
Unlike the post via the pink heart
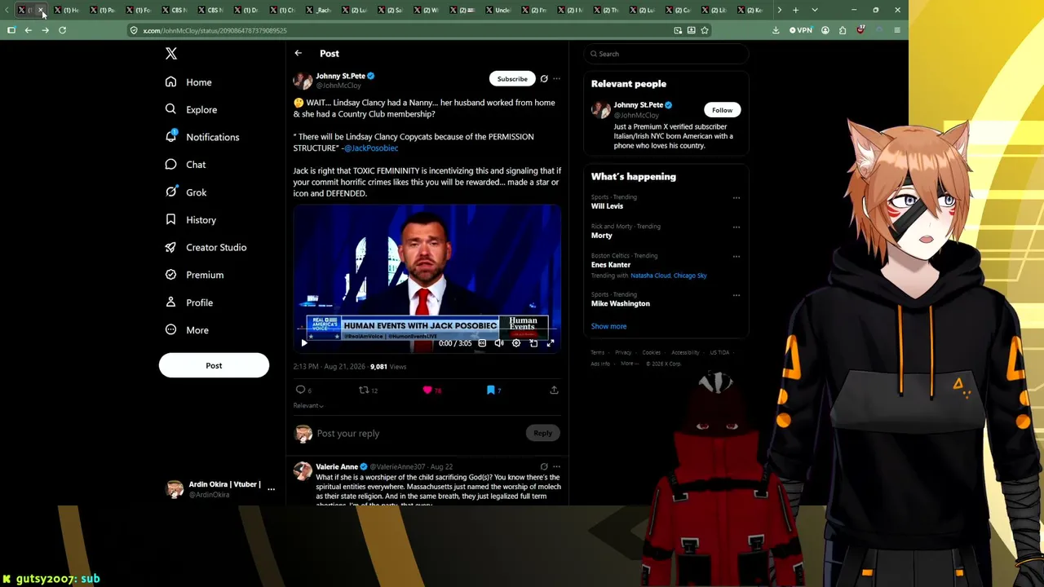427,391
